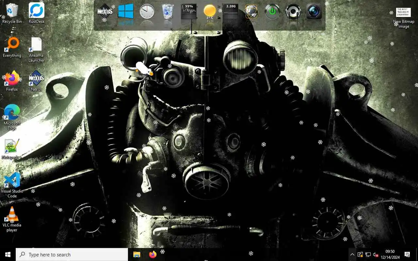Expand the hidden system tray icons
The image size is (418, 261).
pyautogui.click(x=352, y=254)
